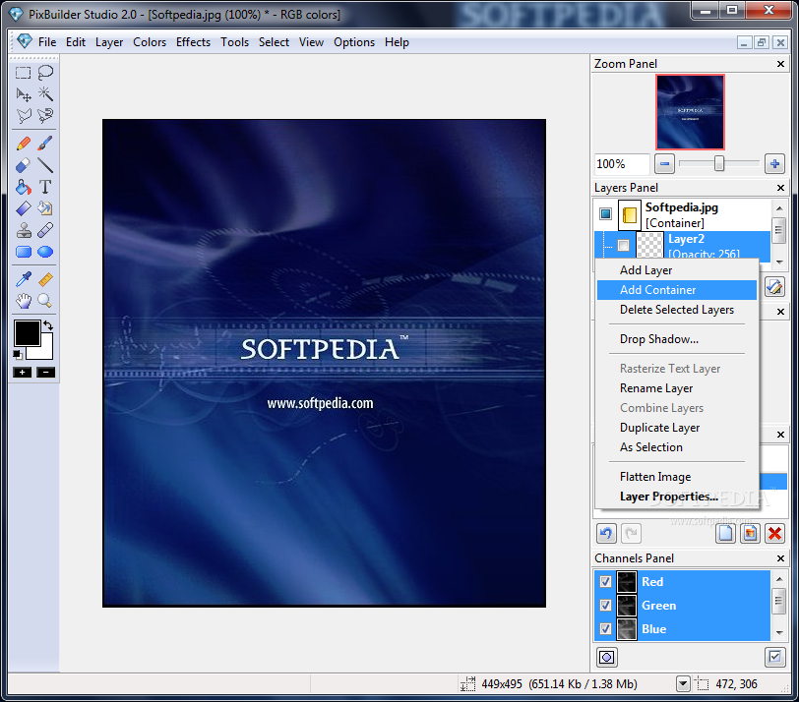
Task: Select the Polygonal lasso tool
Action: point(23,116)
